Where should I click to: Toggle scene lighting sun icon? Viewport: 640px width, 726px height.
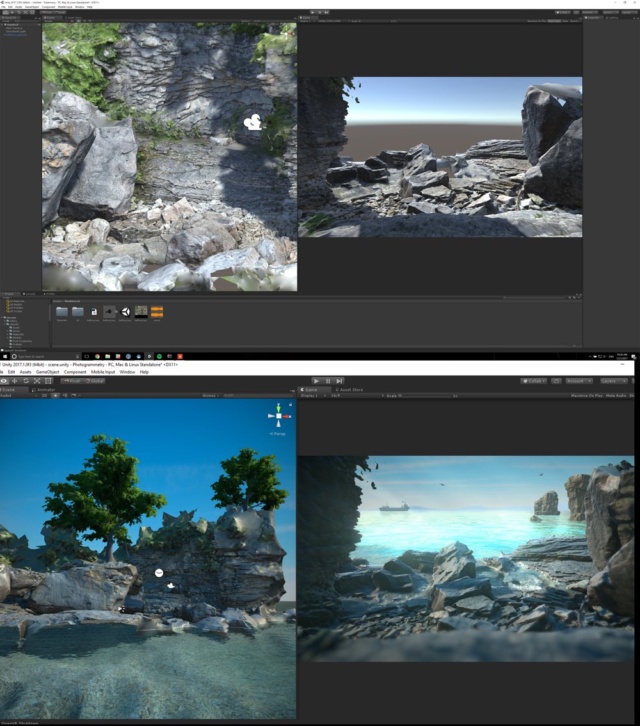(x=56, y=395)
